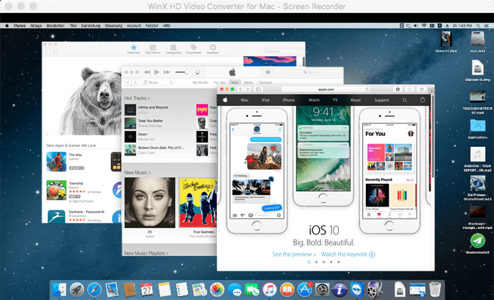Click the iTunes play button
The image size is (494, 300).
coord(157,72)
